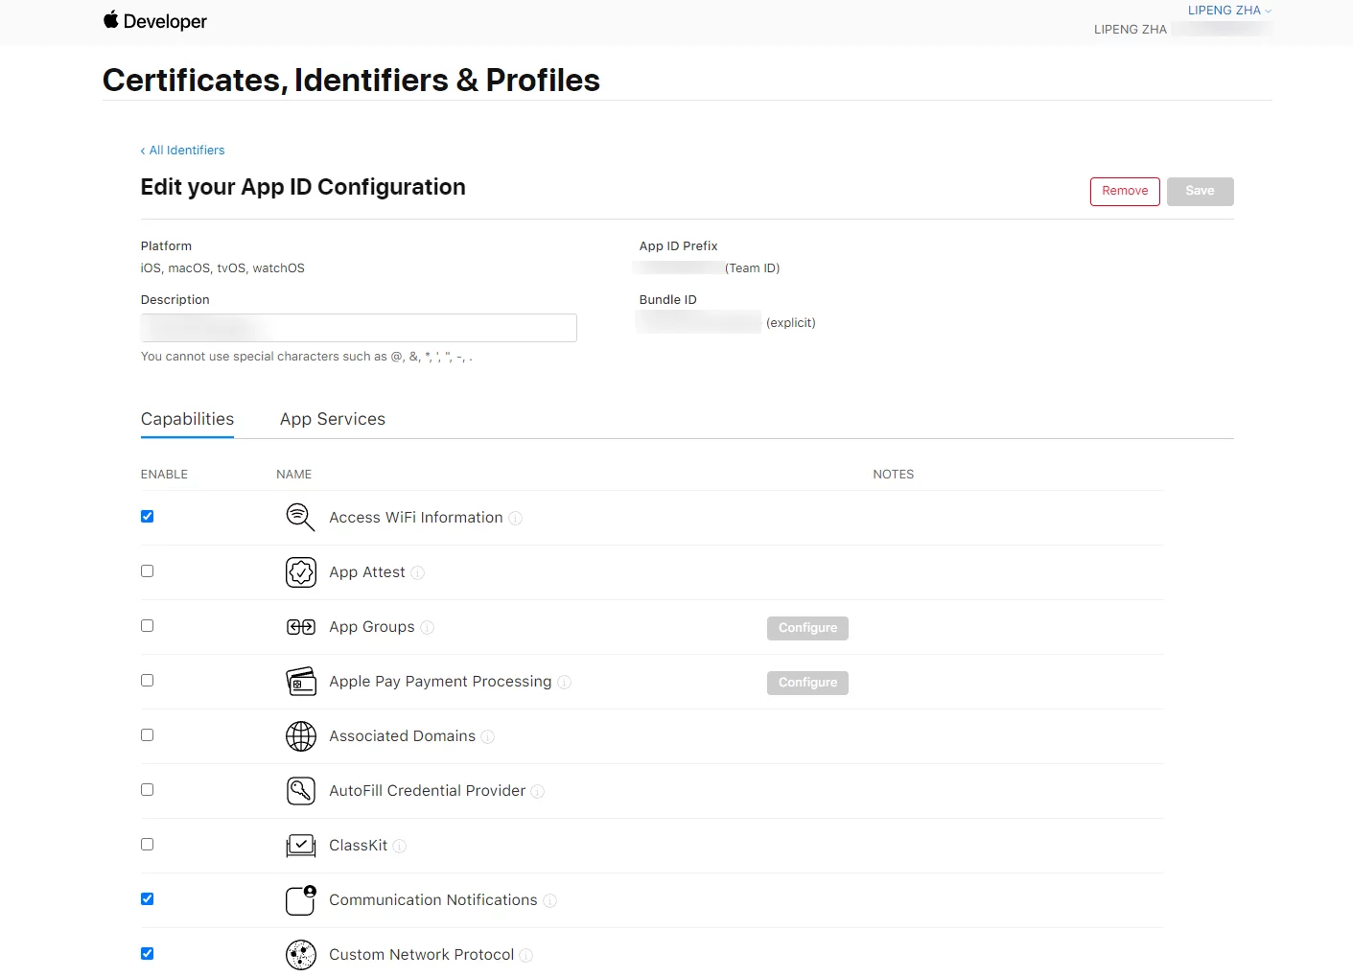Click the Description text field
This screenshot has height=977, width=1353.
[359, 328]
